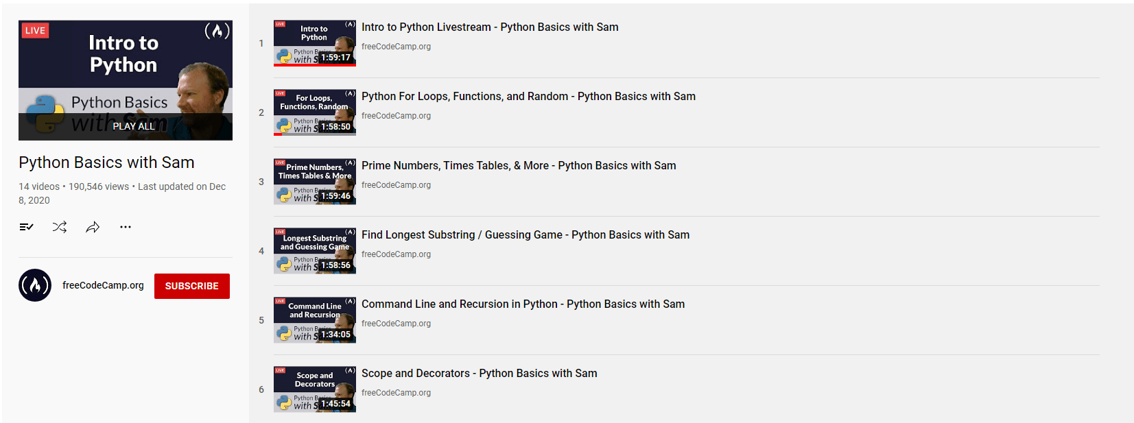The image size is (1134, 423).
Task: Click the Scope and Decorators video thumbnail
Action: click(314, 389)
